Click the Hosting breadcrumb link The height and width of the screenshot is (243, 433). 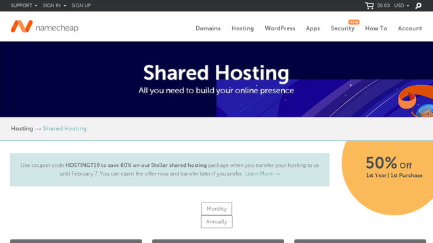pyautogui.click(x=22, y=129)
